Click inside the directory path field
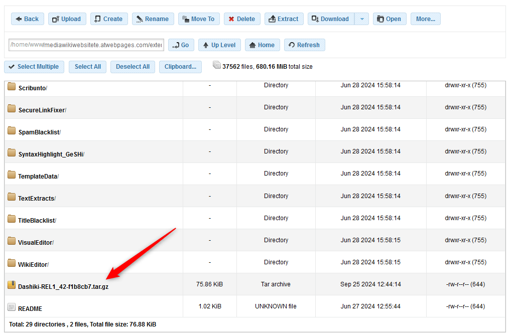The height and width of the screenshot is (336, 509). [85, 45]
